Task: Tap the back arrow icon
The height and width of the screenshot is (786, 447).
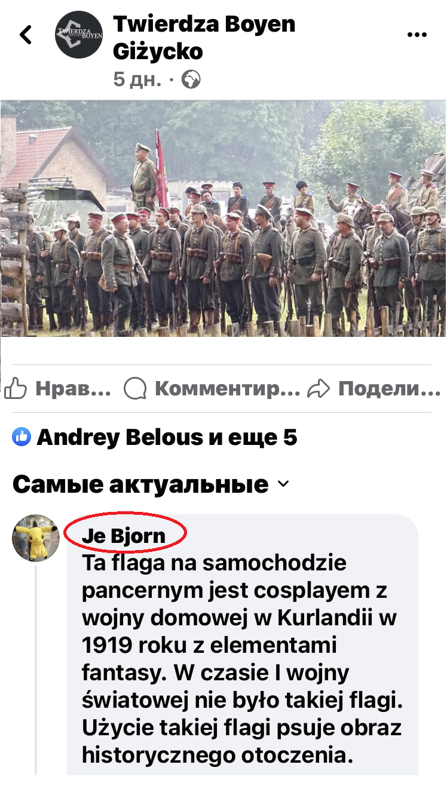Action: tap(26, 35)
